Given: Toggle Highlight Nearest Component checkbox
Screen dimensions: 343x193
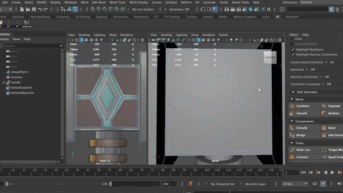Looking at the screenshot, I should [293, 55].
